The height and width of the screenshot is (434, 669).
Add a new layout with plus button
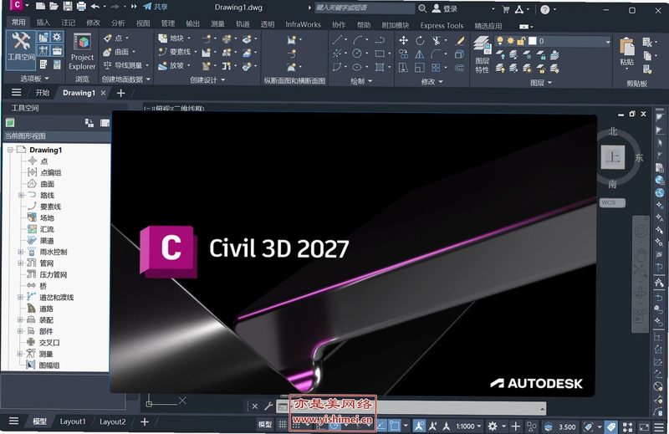point(145,421)
